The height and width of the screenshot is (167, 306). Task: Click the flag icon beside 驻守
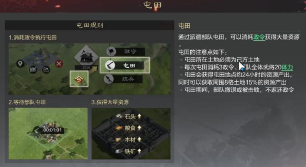click(x=111, y=52)
